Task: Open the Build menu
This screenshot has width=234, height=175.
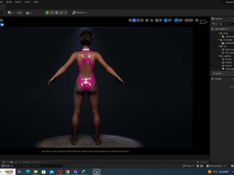Action: 9,2
